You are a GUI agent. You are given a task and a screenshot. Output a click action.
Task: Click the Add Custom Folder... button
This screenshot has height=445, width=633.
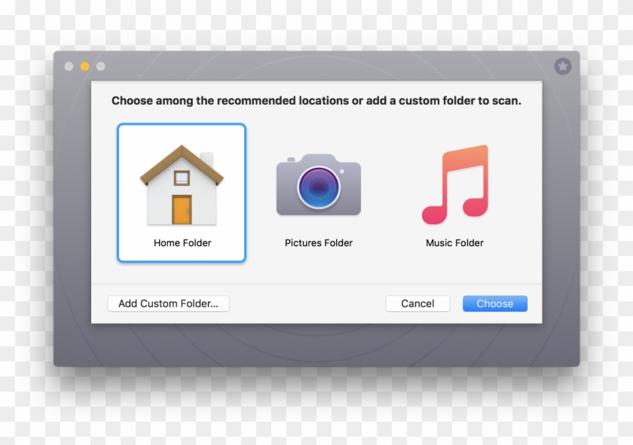tap(168, 303)
